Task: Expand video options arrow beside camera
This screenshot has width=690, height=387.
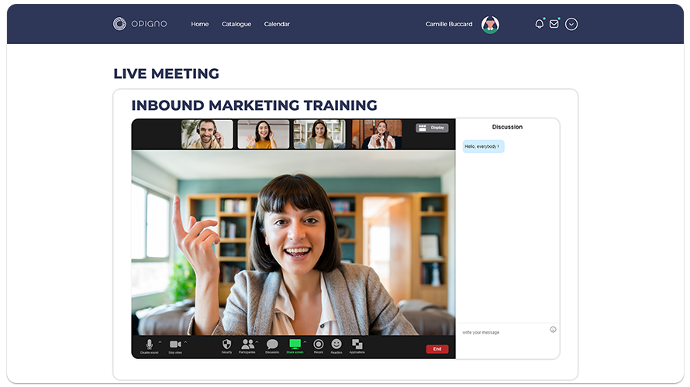Action: 185,342
